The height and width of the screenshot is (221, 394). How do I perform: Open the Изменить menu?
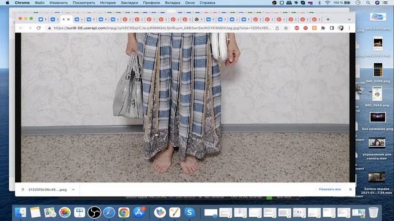(58, 2)
